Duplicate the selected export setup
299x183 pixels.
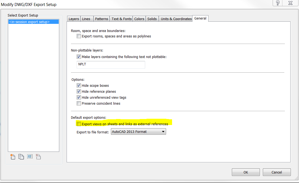(x=21, y=157)
